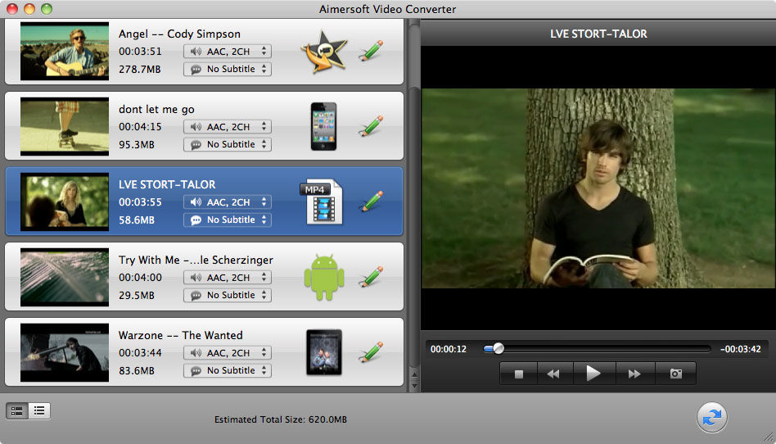The image size is (776, 444).
Task: Click the preview panel title LVE STORT-TALOR
Action: [598, 34]
